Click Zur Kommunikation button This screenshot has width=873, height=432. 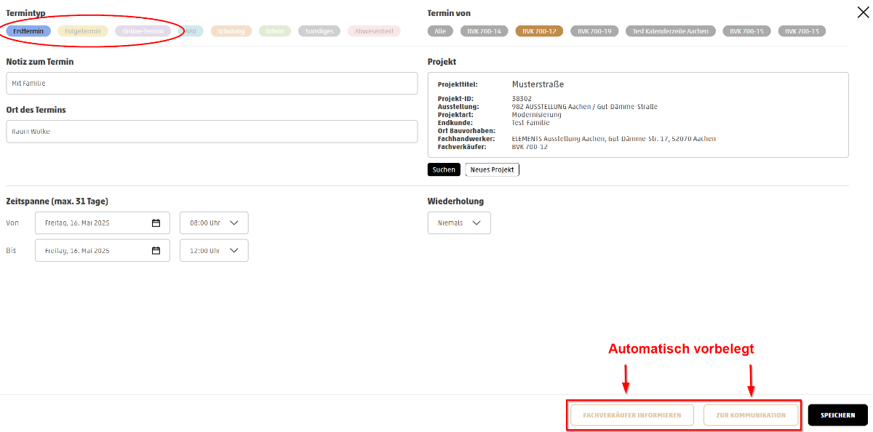click(x=751, y=415)
